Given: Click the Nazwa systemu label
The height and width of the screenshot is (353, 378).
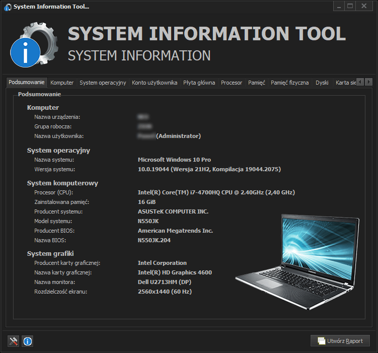Looking at the screenshot, I should coord(54,160).
